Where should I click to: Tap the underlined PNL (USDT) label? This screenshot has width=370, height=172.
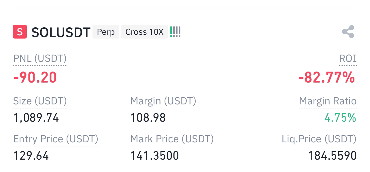[40, 59]
